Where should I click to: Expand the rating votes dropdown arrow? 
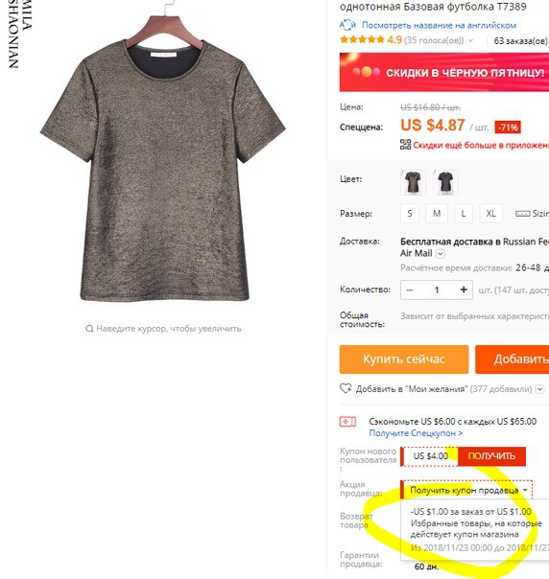click(470, 40)
